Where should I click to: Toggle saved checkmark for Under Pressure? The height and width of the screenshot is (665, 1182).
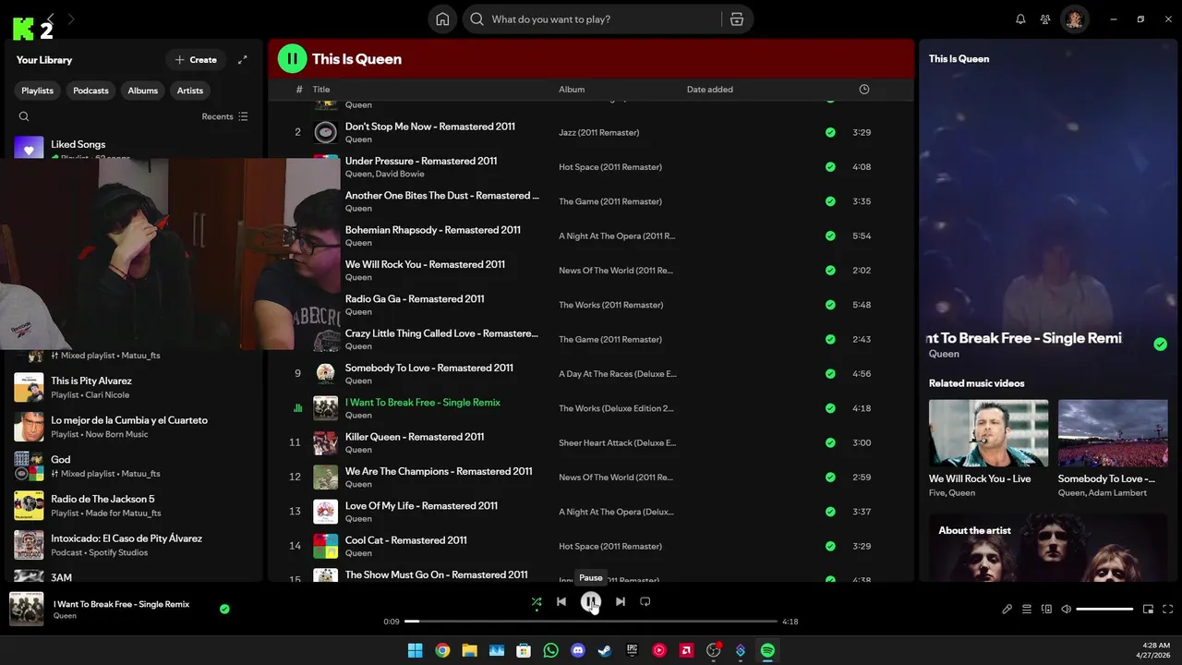(x=830, y=167)
